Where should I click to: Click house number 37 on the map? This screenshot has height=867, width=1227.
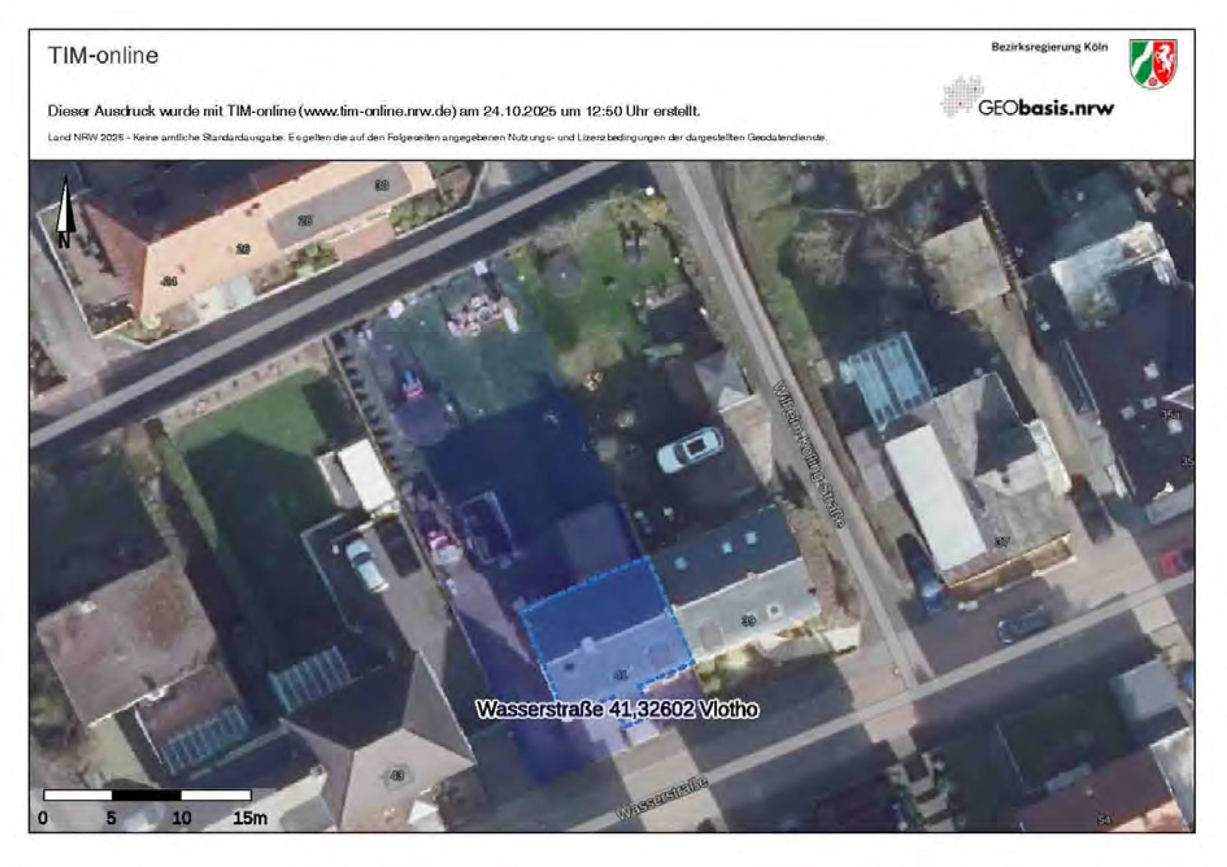click(x=1002, y=542)
